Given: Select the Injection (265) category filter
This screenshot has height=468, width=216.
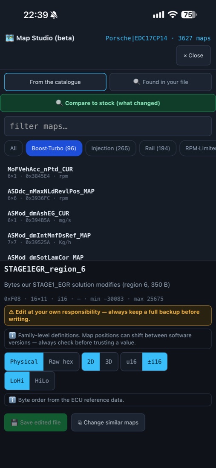Looking at the screenshot, I should coord(110,148).
